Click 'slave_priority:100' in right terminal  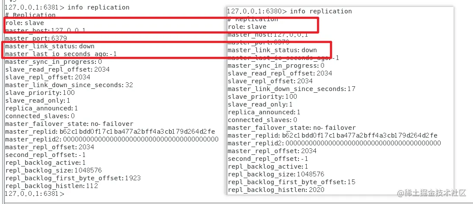tap(263, 97)
